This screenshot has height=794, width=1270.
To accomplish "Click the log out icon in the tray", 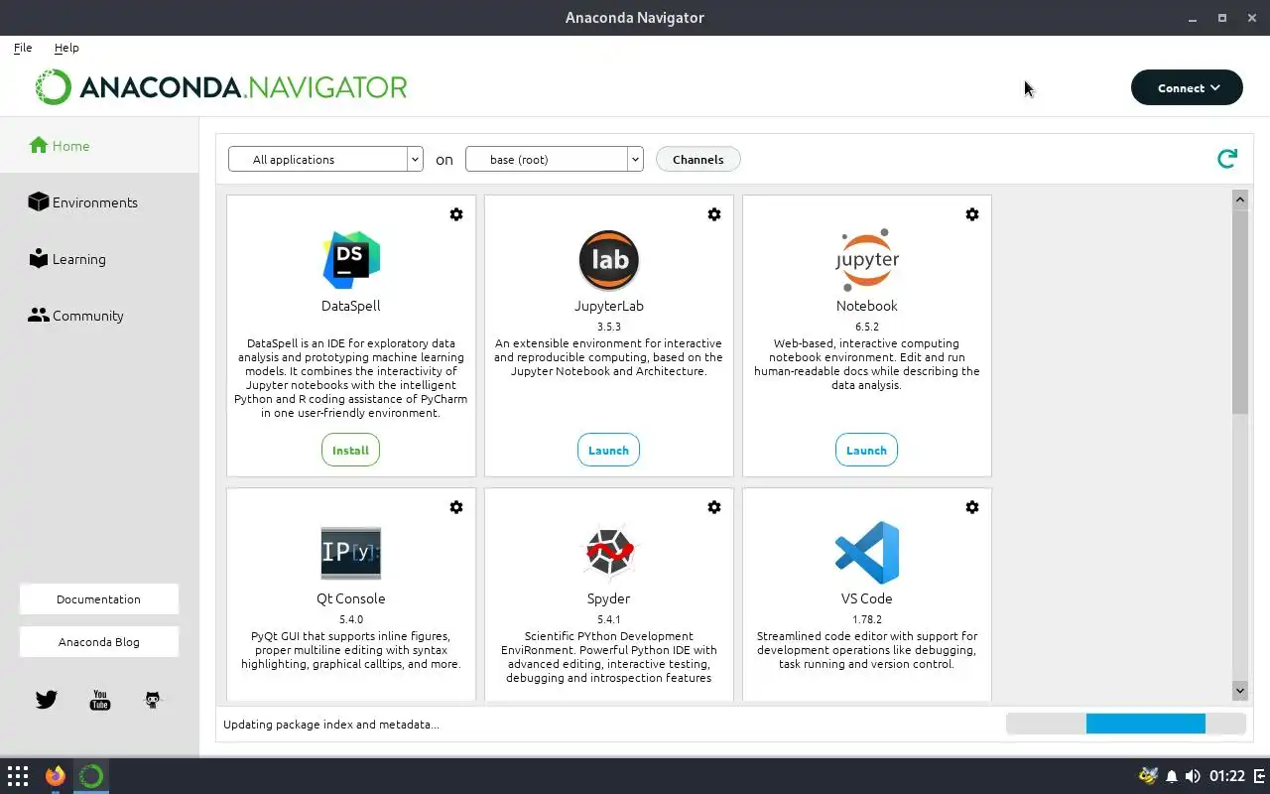I will pyautogui.click(x=1257, y=776).
